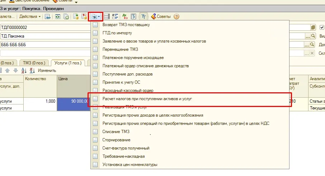The image size is (325, 176).
Task: Click the checklist settings toolbar icon
Action: click(x=115, y=16)
